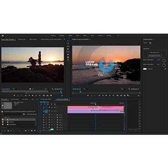Expand the workspace overflow chevron
Image resolution: width=168 pixels, height=168 pixels.
[x=118, y=35]
